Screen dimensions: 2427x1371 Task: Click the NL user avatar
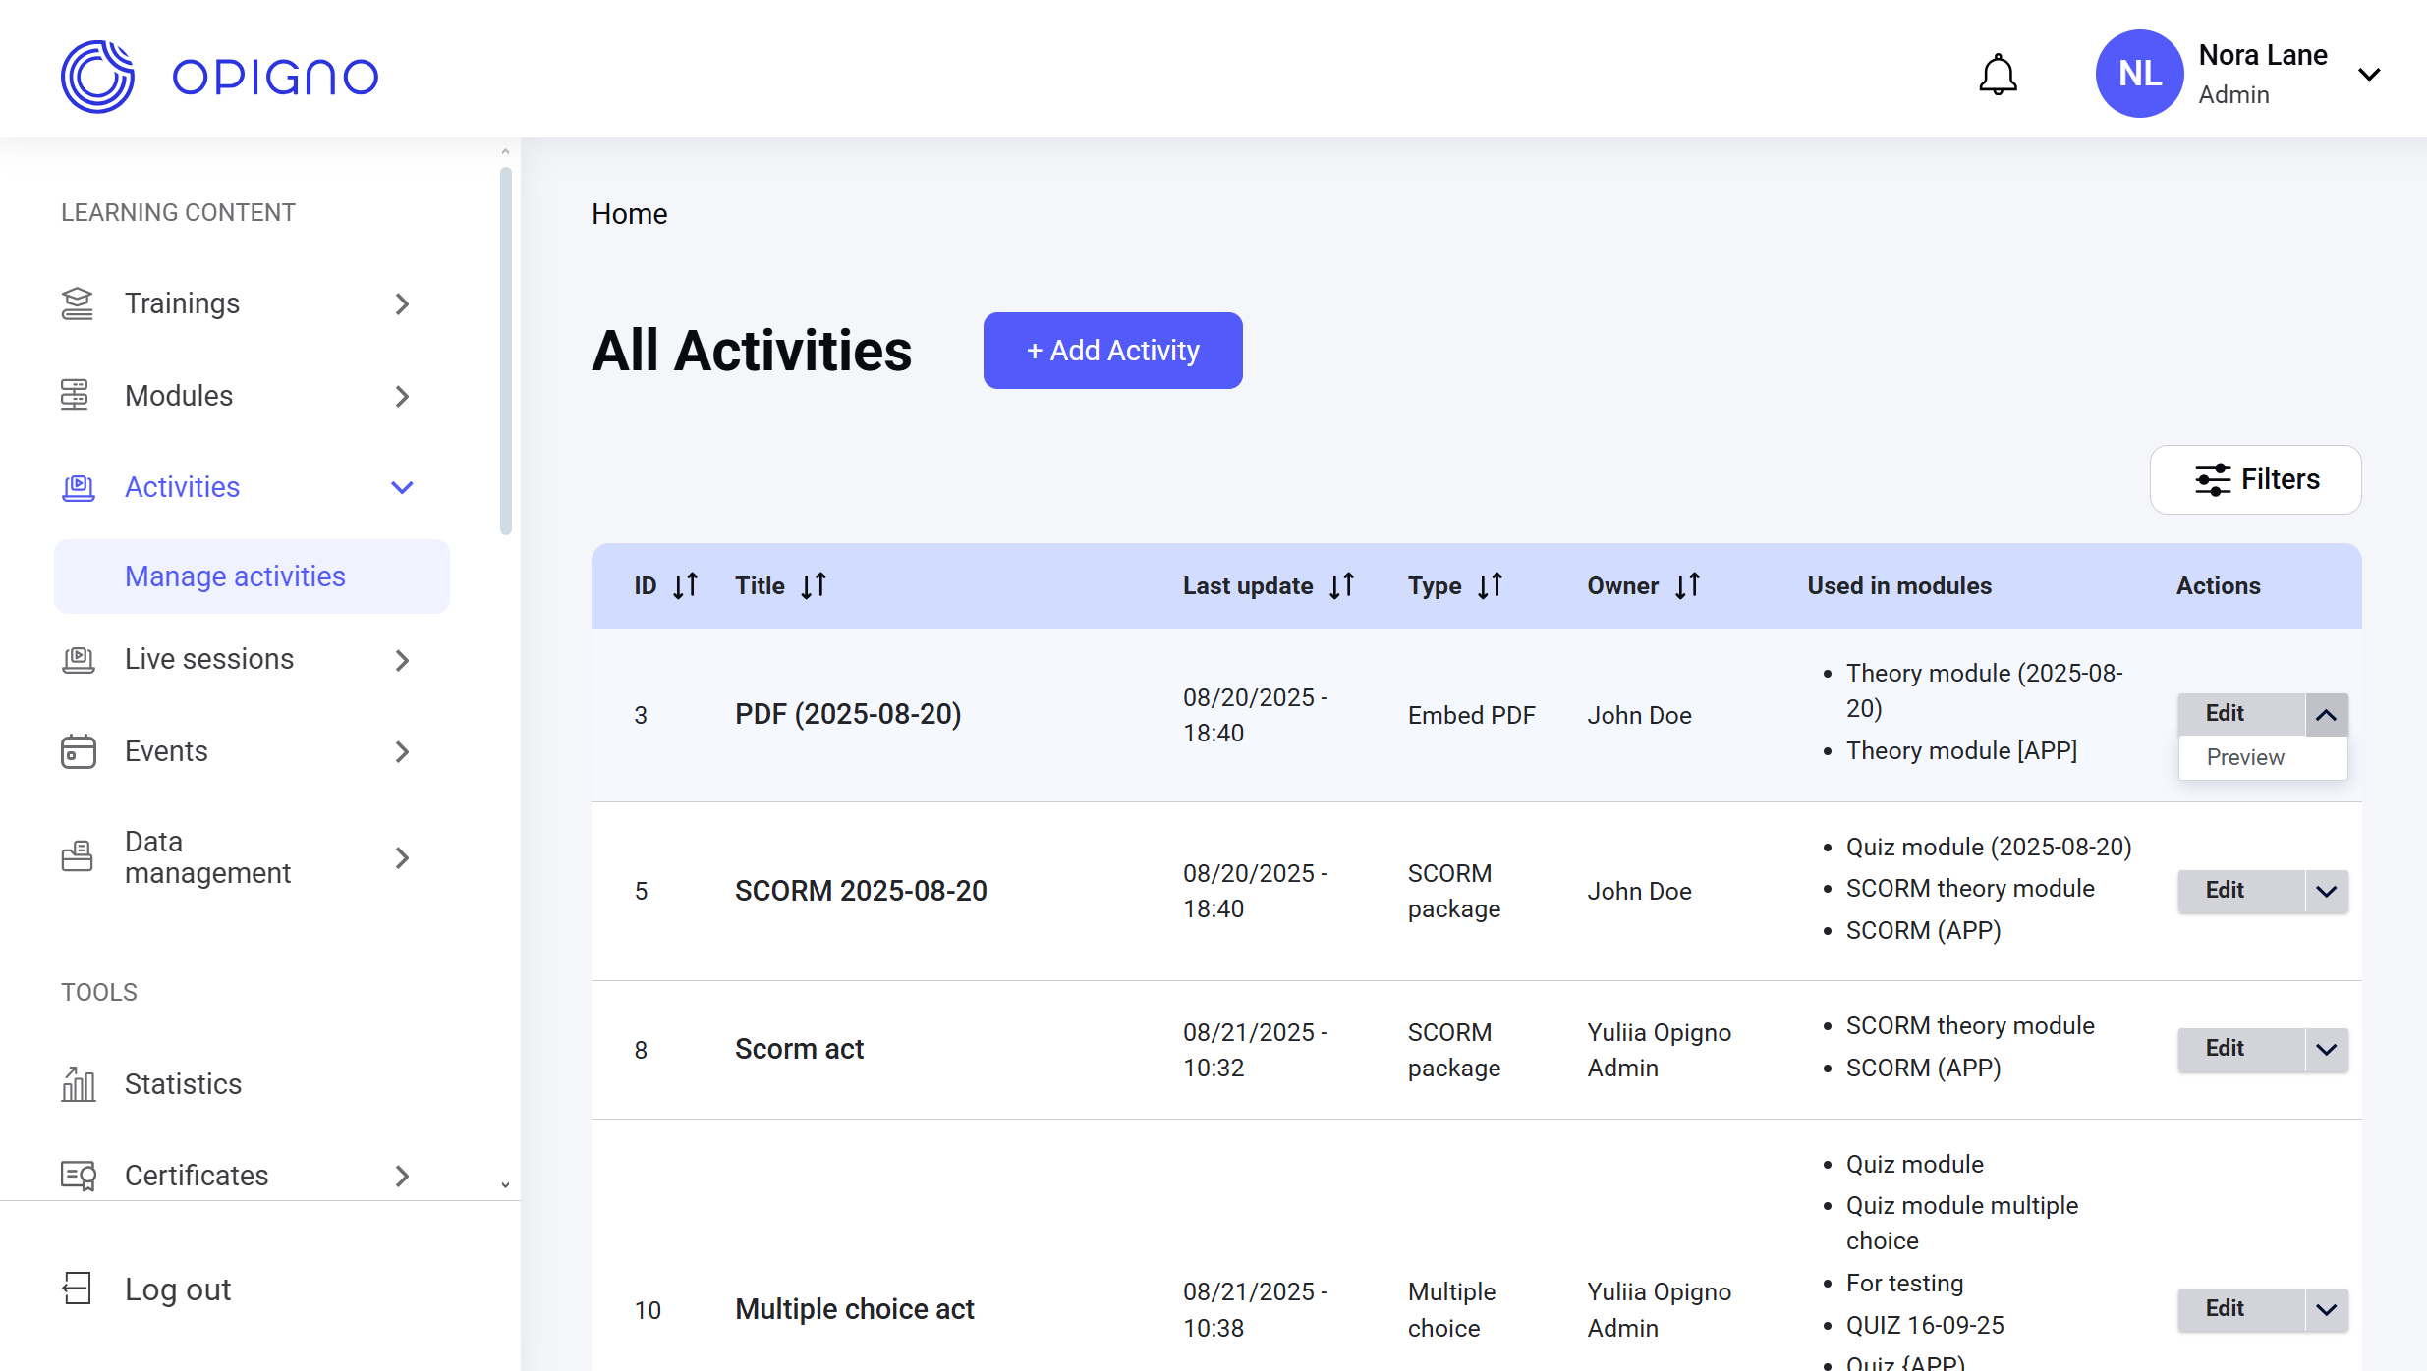click(x=2139, y=74)
